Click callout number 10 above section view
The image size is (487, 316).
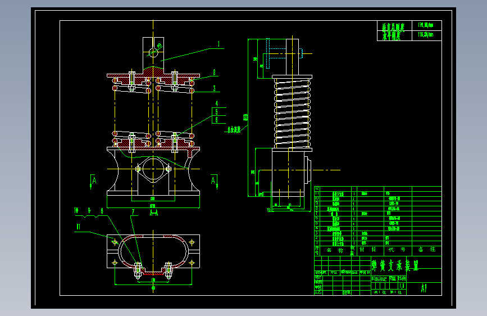[76, 210]
